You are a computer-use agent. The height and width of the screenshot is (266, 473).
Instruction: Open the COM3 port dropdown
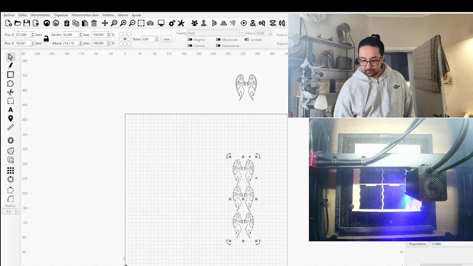coord(451,244)
